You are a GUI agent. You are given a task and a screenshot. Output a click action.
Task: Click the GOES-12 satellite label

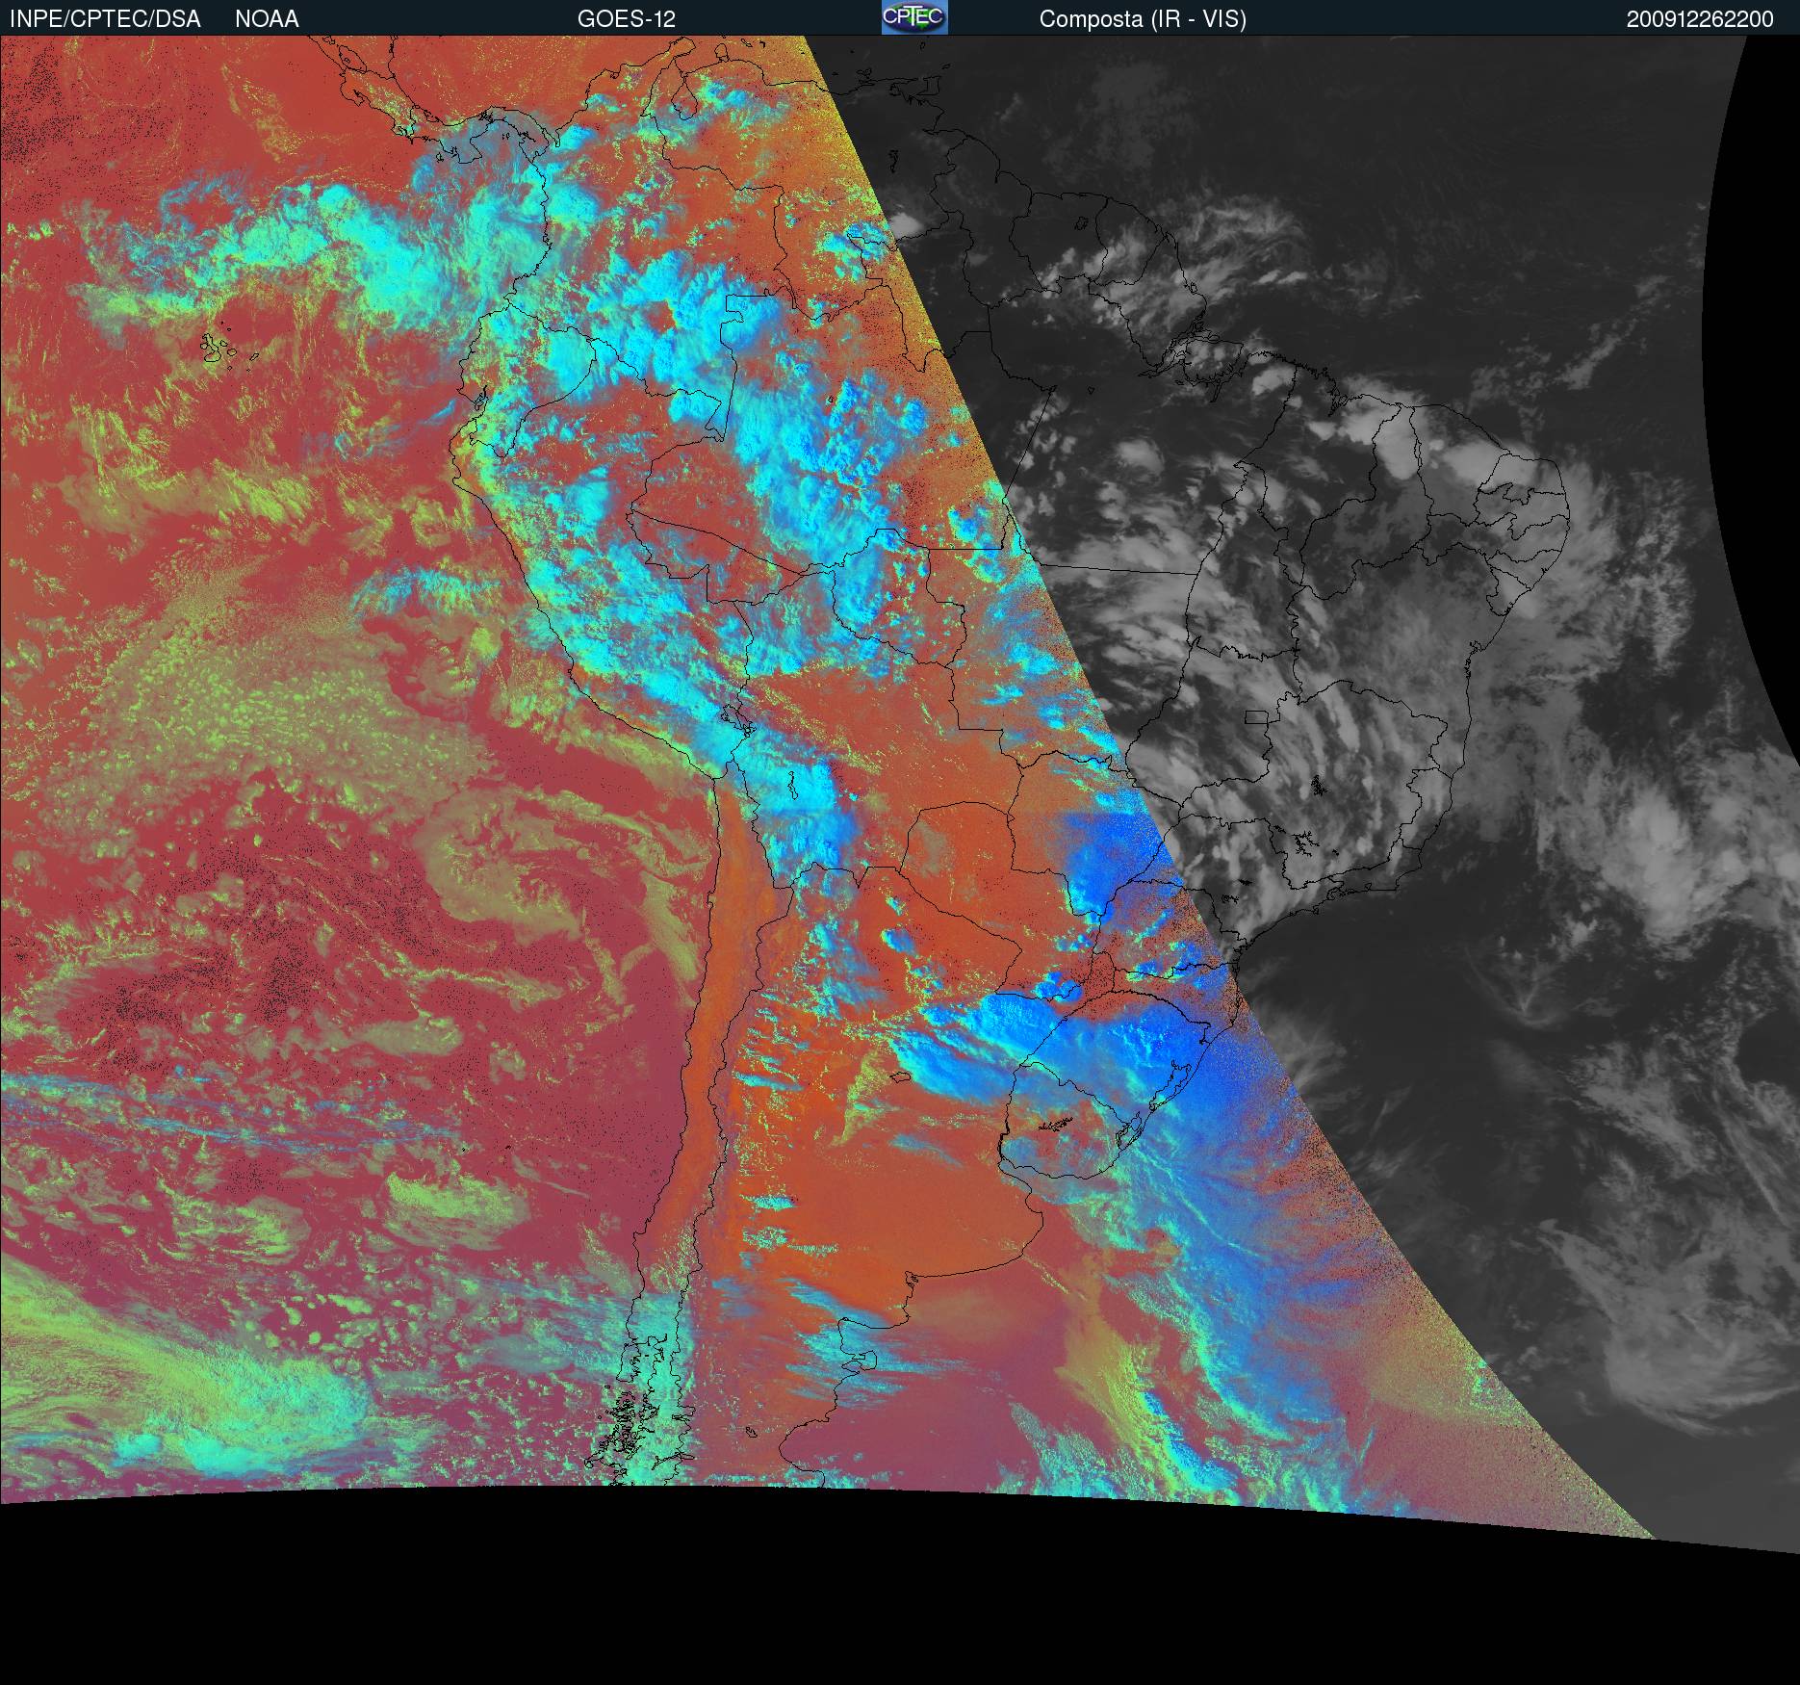[x=627, y=19]
